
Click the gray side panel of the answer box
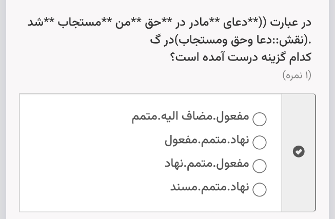(x=299, y=152)
